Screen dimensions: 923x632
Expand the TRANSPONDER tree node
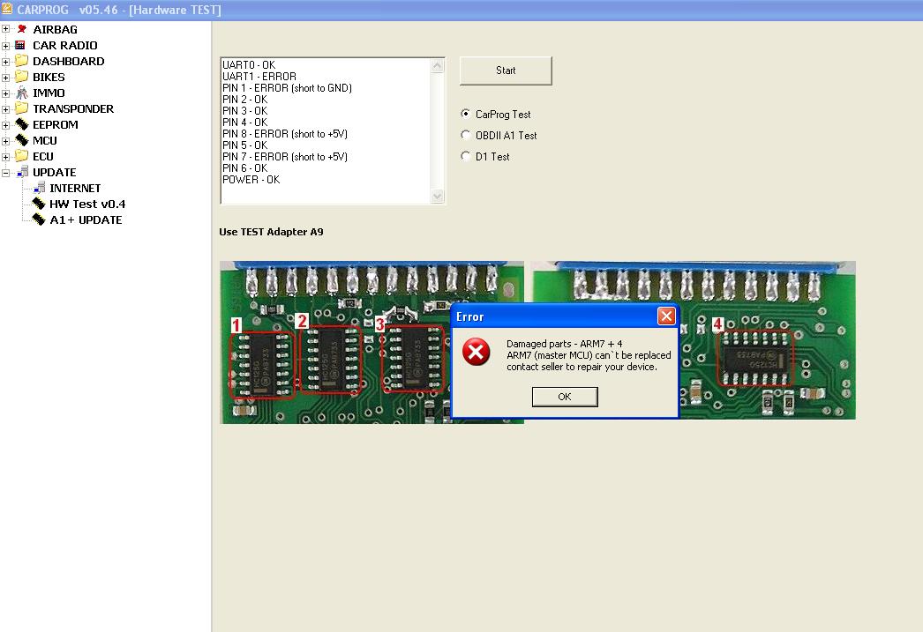(6, 109)
